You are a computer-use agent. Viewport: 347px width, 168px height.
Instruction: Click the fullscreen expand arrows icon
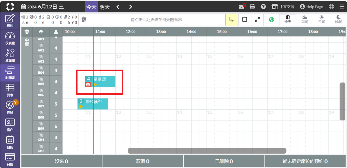click(x=257, y=20)
